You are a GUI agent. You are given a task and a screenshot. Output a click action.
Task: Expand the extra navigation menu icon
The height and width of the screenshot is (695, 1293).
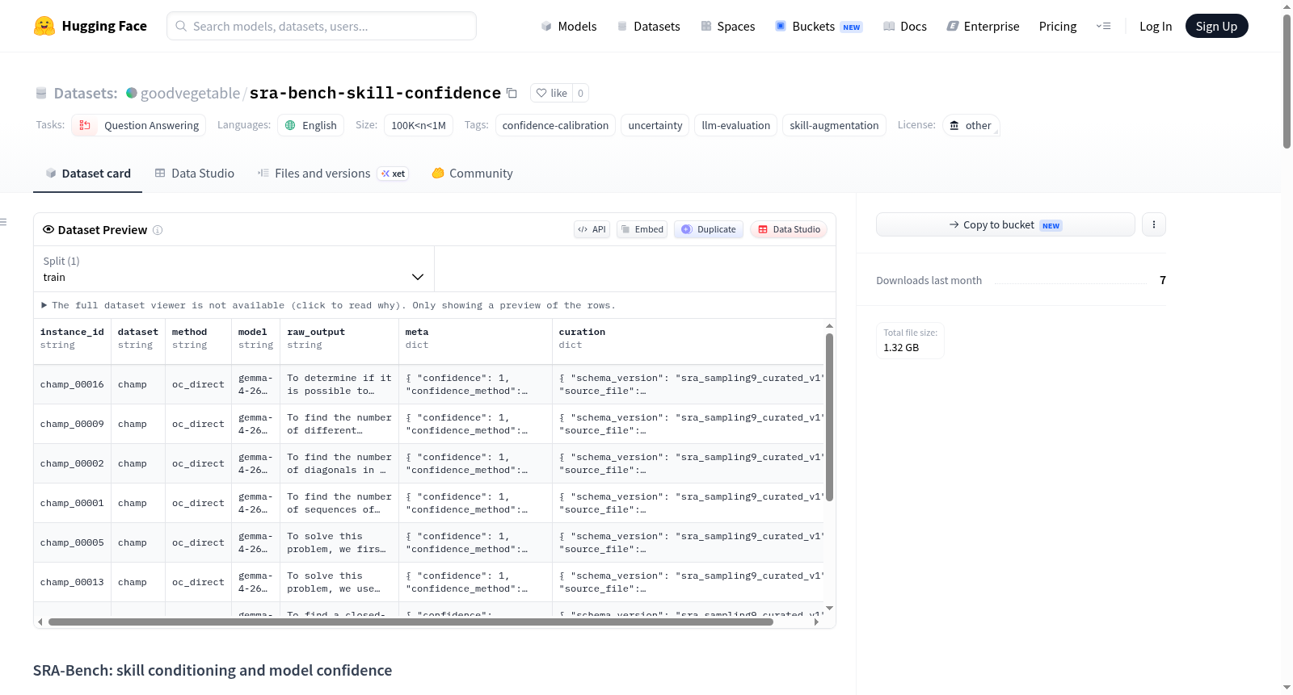pyautogui.click(x=1103, y=26)
